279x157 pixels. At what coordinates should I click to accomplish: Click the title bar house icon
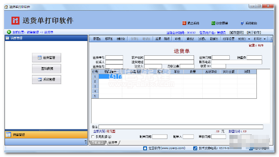point(6,7)
